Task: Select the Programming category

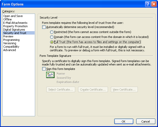Action: [x=11, y=40]
